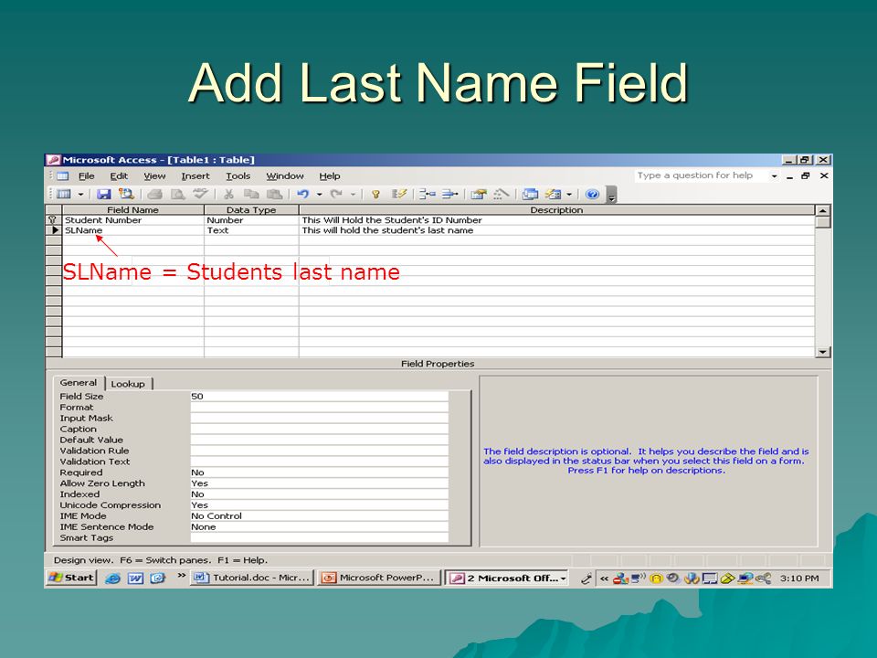877x658 pixels.
Task: Launch Word from the Quick Launch bar
Action: click(x=135, y=578)
